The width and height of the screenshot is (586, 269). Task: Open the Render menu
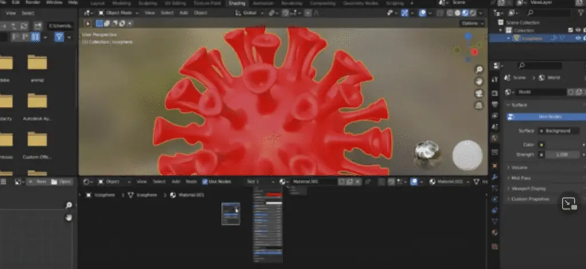click(x=33, y=2)
